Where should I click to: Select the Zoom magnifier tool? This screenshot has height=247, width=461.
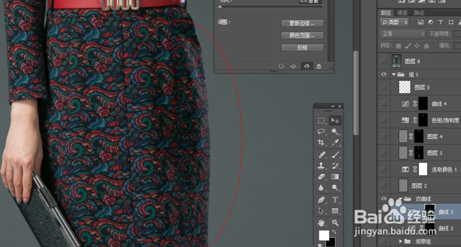(335, 223)
